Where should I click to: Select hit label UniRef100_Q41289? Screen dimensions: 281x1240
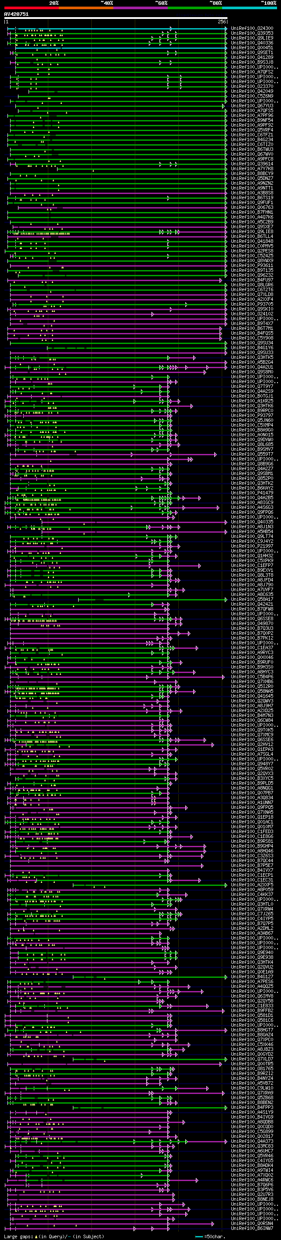point(252,57)
